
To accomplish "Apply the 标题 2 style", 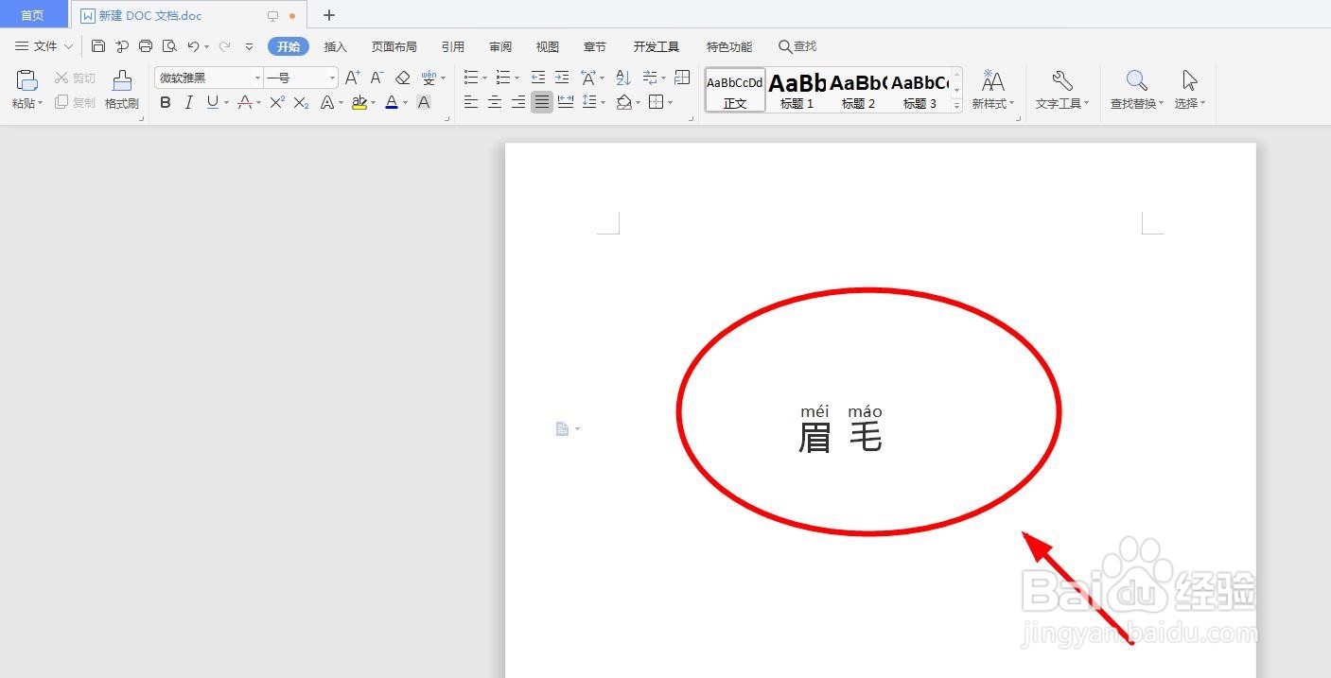I will click(858, 90).
